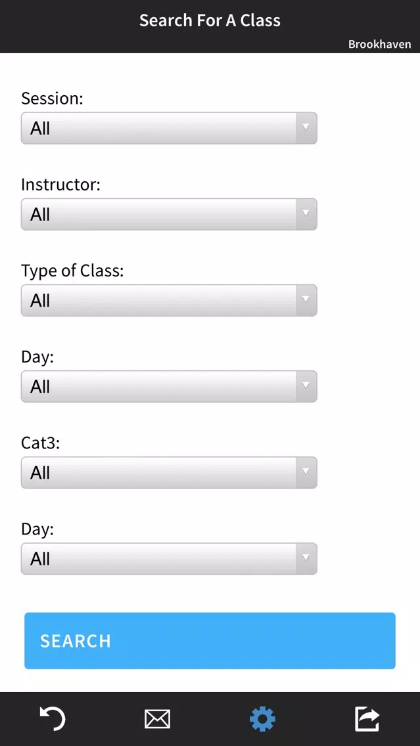The width and height of the screenshot is (420, 746).
Task: Open the blue gear settings icon
Action: (262, 719)
